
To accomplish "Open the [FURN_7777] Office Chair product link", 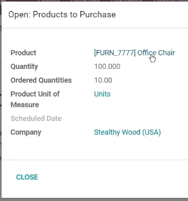I will click(134, 53).
